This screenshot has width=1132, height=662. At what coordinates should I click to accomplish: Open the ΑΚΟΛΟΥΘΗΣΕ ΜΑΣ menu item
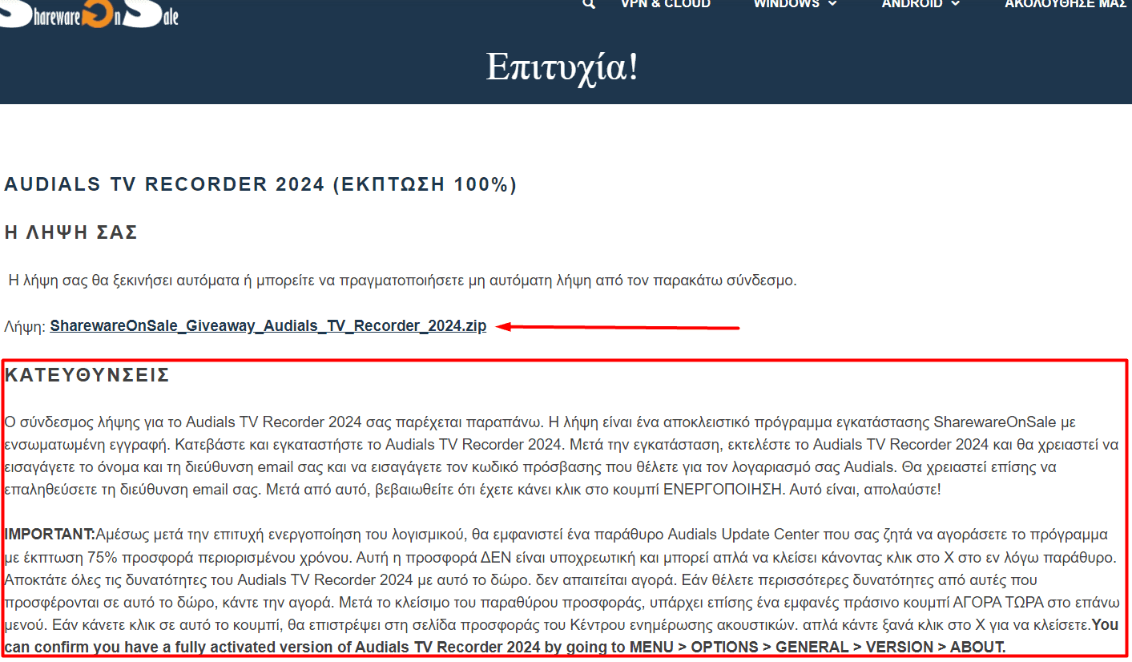(1066, 4)
